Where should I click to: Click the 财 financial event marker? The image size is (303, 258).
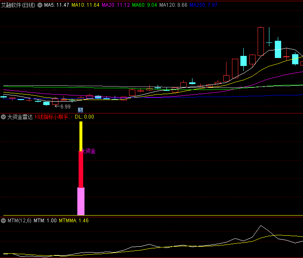80,110
